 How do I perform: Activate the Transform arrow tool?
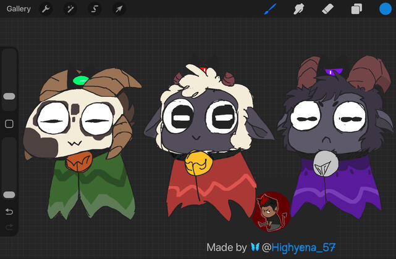119,9
